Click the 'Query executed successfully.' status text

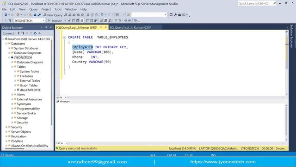coord(78,148)
